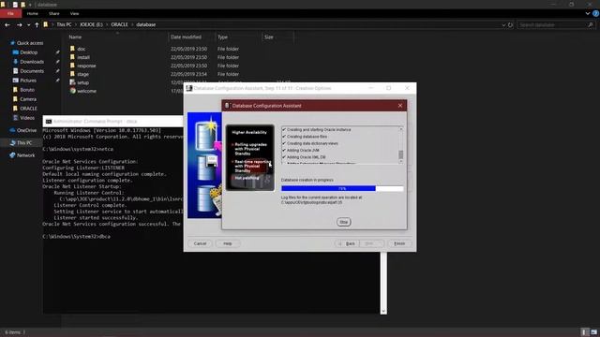Select 'Creating data dictionary views' row
Viewport: 600px width, 337px height.
310,143
